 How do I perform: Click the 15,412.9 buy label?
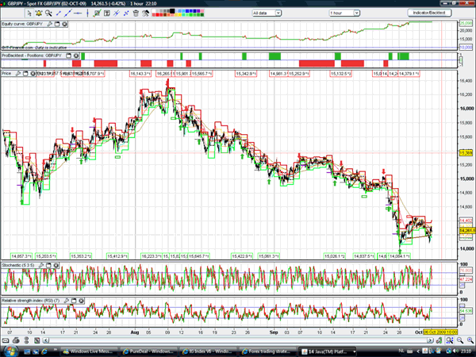[117, 256]
